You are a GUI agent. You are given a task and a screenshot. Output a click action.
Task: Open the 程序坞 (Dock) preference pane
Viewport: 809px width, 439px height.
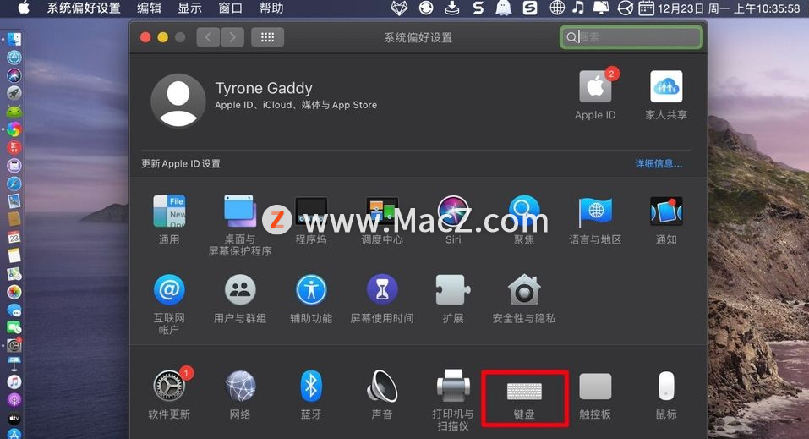(310, 220)
